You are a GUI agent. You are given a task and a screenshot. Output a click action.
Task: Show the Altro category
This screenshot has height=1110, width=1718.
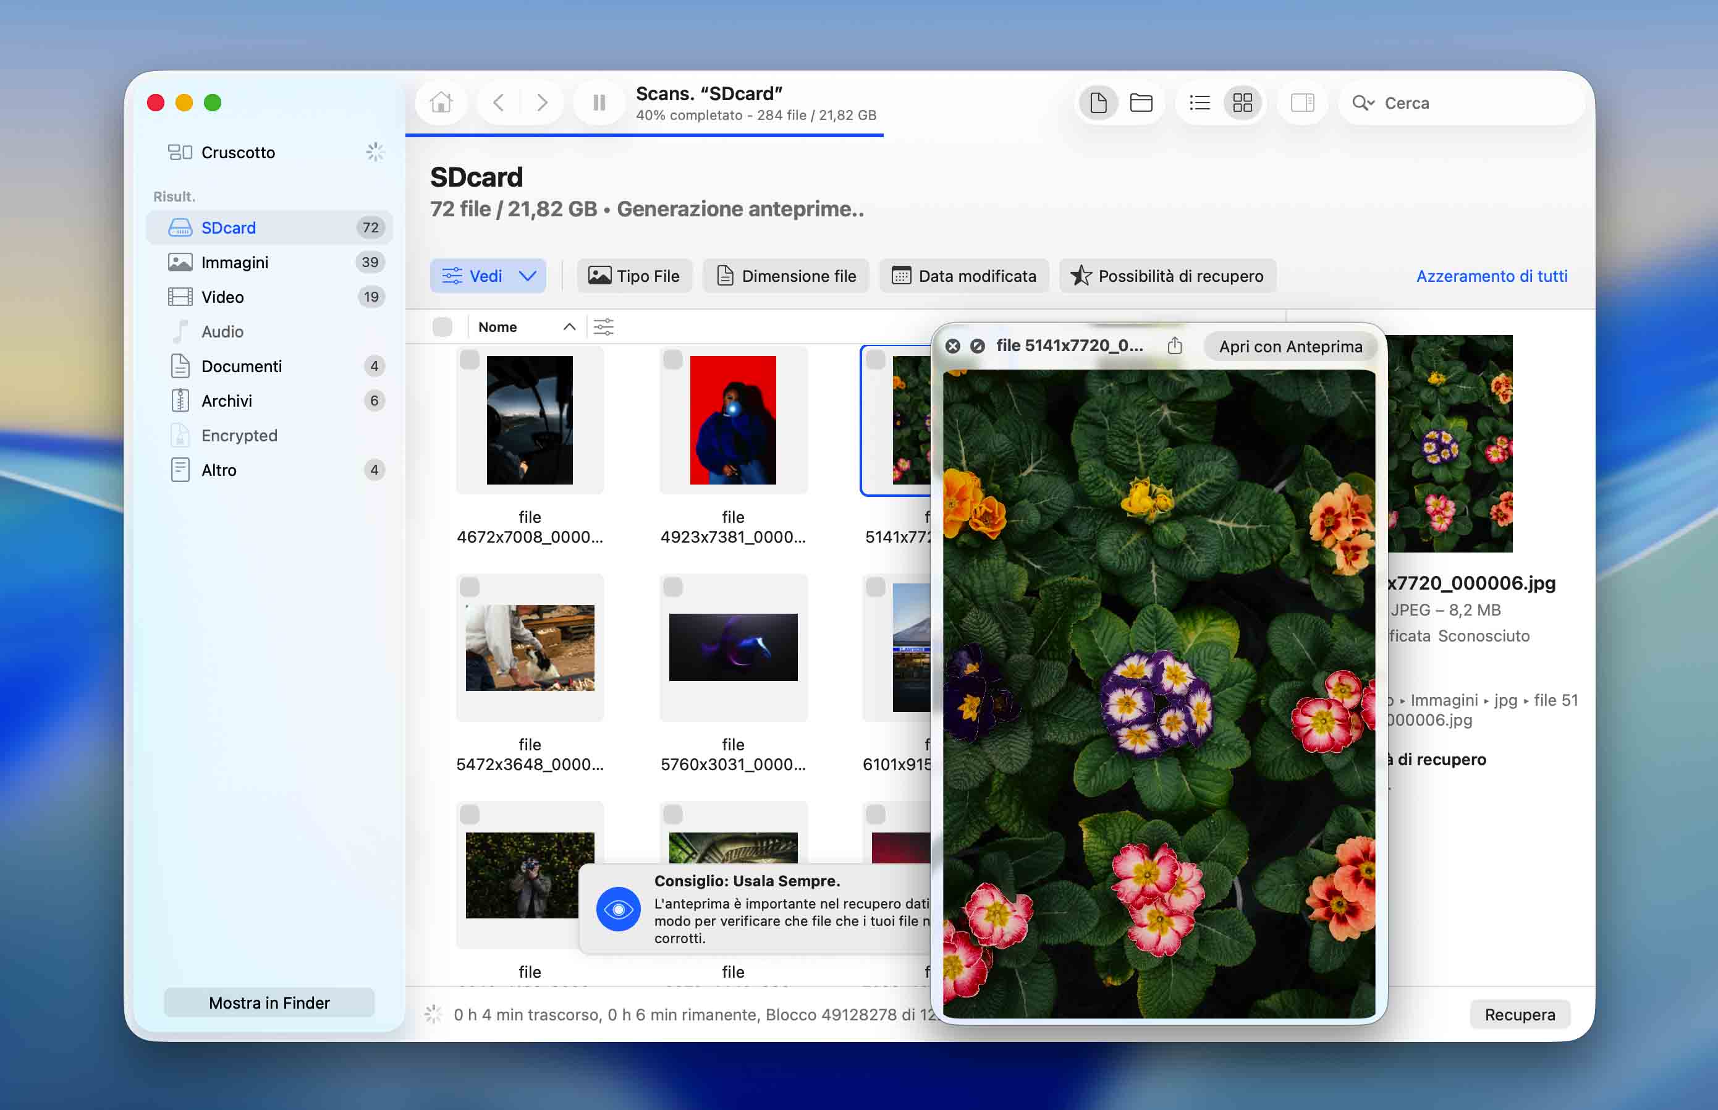coord(269,470)
